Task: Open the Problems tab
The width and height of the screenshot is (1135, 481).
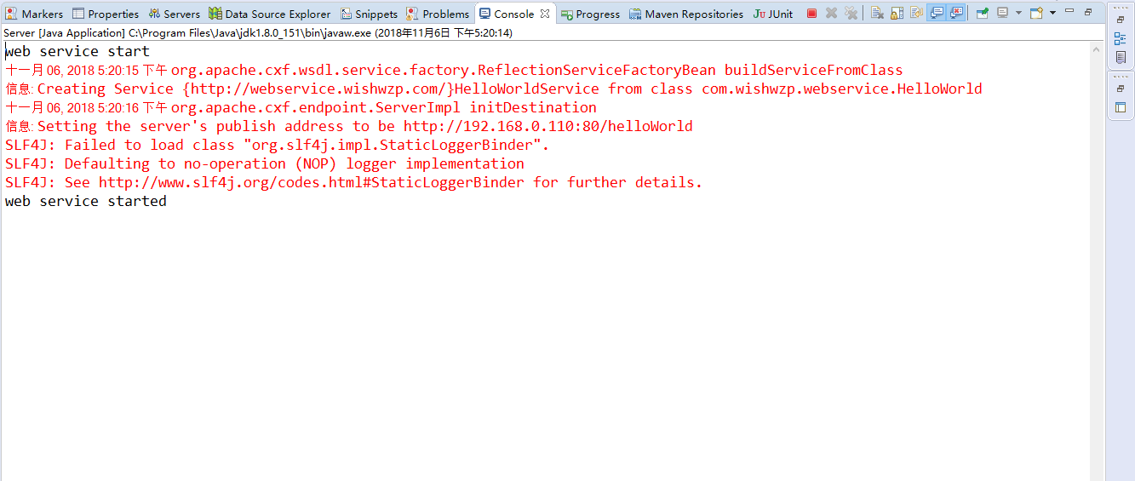Action: 438,14
